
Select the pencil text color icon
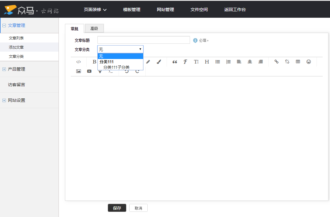148,62
